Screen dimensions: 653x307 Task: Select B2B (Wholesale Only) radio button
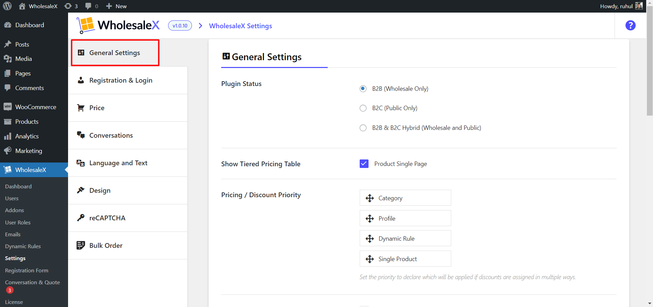363,89
